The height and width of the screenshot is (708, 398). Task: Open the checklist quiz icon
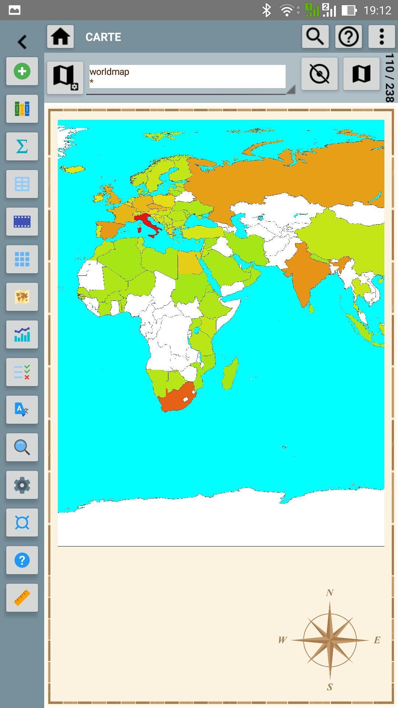click(22, 372)
